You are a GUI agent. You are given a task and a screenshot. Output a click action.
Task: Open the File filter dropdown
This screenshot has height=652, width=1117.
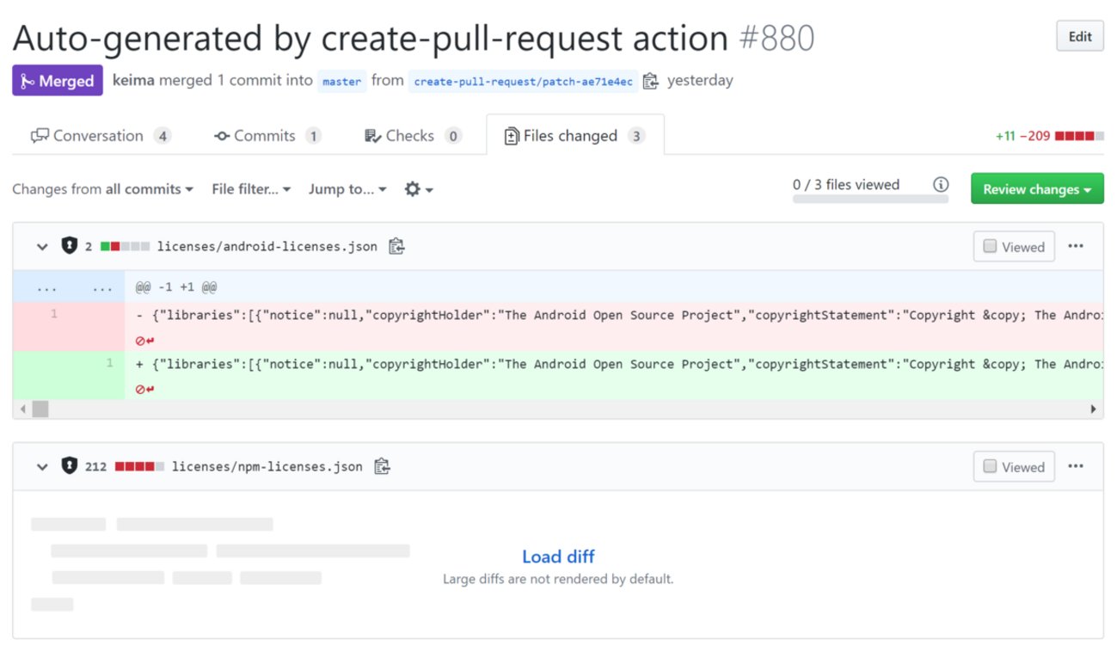(x=251, y=189)
